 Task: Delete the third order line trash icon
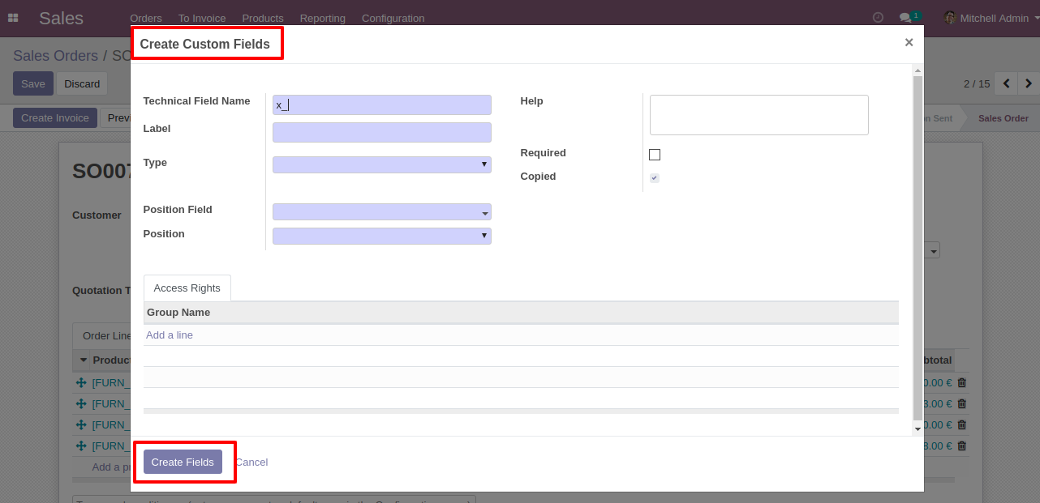click(x=962, y=424)
